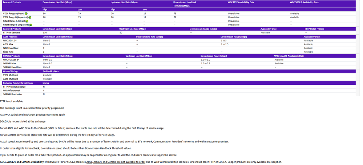This screenshot has height=165, width=363.
Task: Click the SOADSL Restriction row label
Action: click(x=12, y=94)
